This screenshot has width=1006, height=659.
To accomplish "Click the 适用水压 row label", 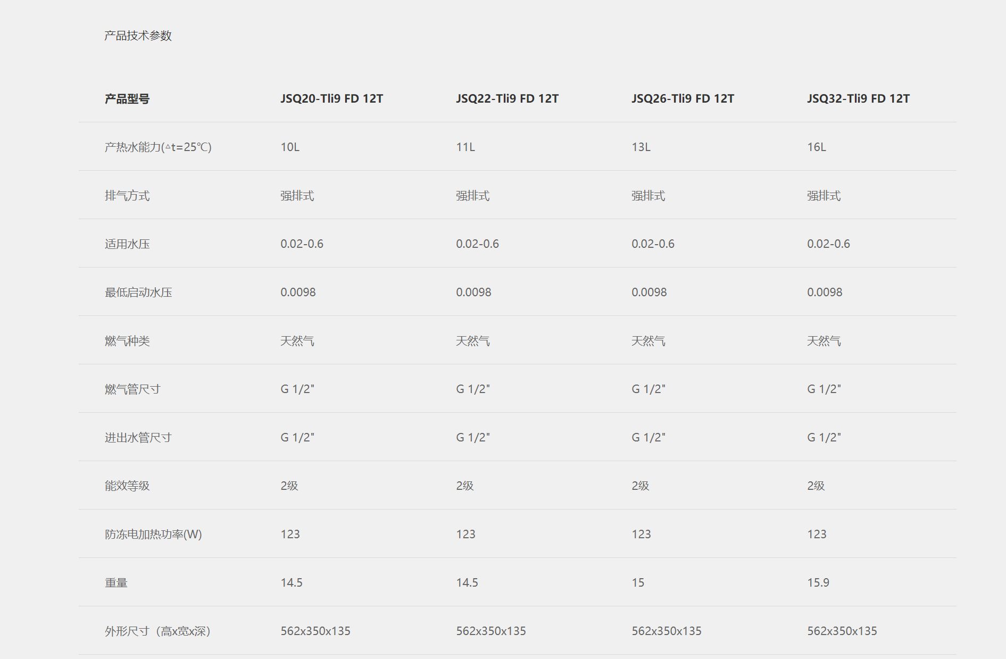I will point(127,244).
